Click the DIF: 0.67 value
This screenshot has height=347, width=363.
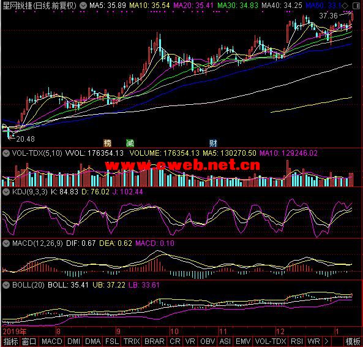coord(81,243)
